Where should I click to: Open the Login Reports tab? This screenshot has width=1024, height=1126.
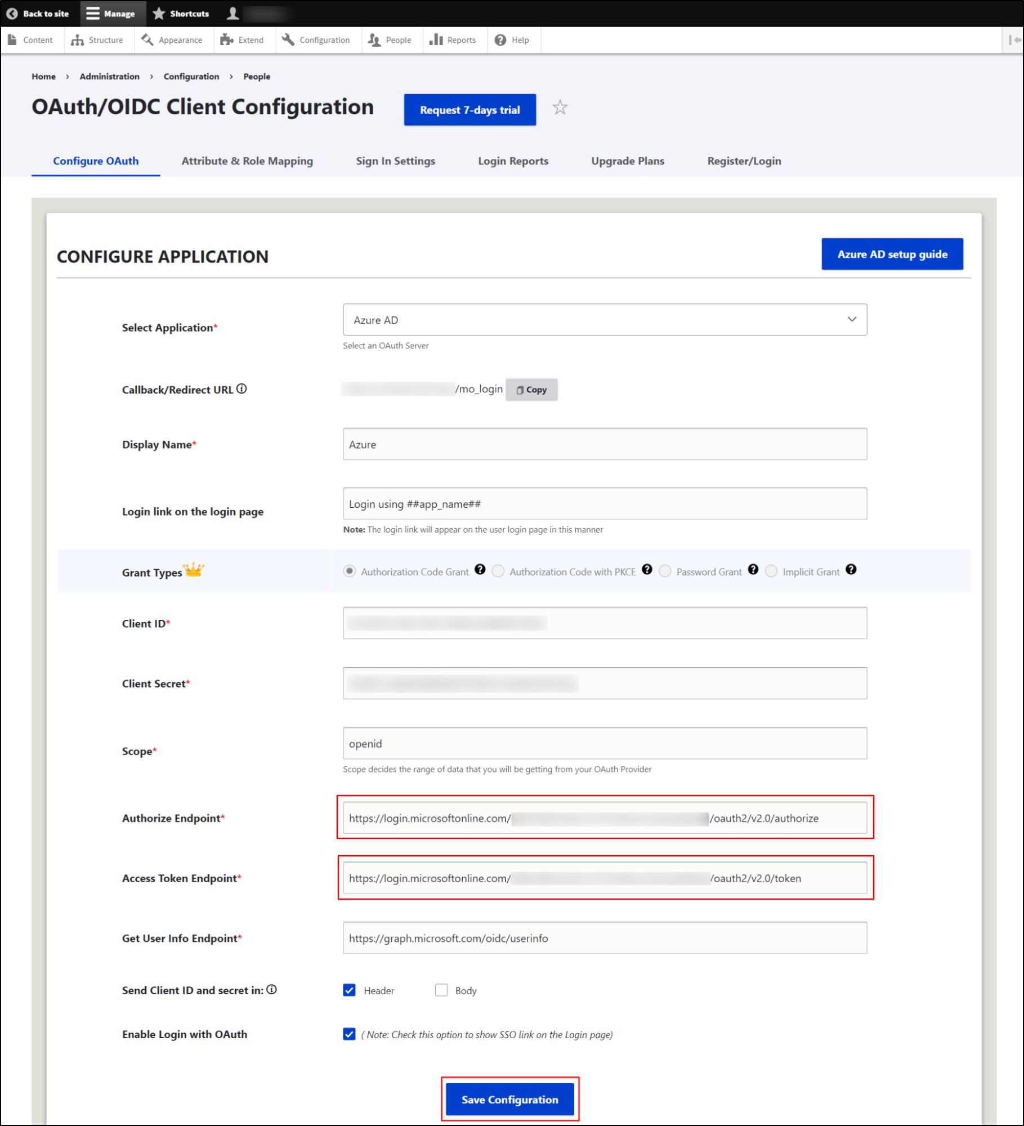pyautogui.click(x=512, y=161)
